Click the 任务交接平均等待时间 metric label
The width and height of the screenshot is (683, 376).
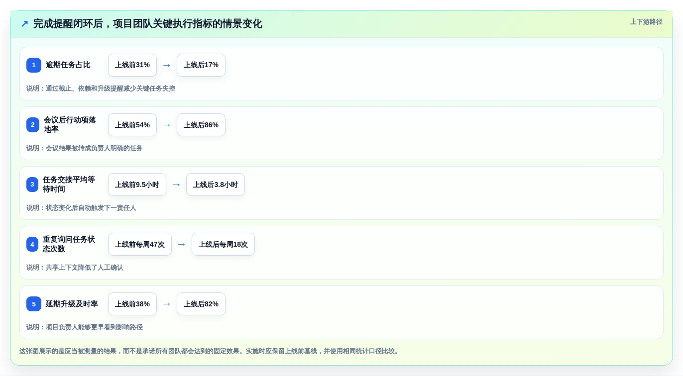[69, 185]
